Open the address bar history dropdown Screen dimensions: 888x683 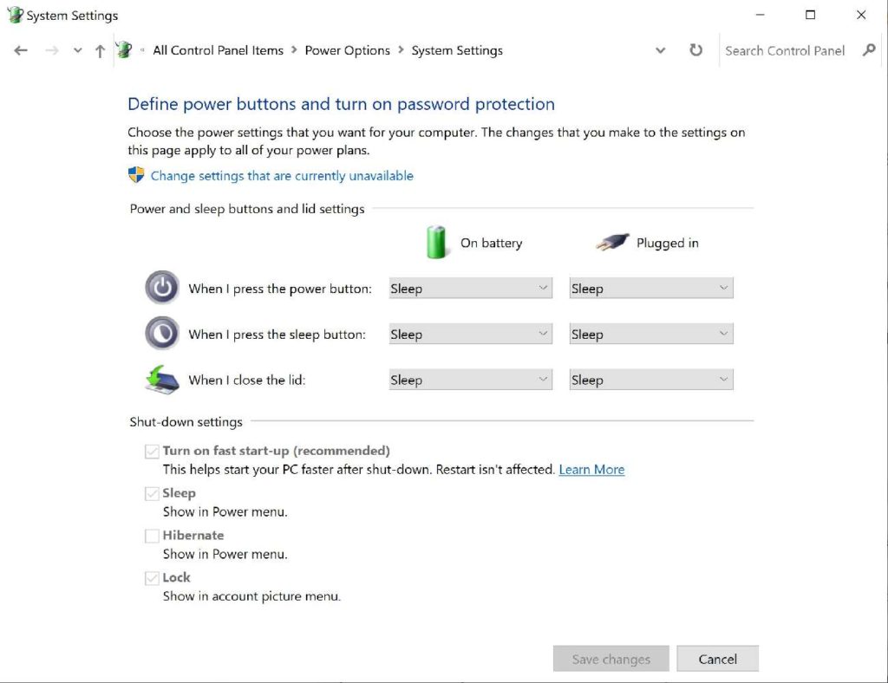[x=660, y=50]
